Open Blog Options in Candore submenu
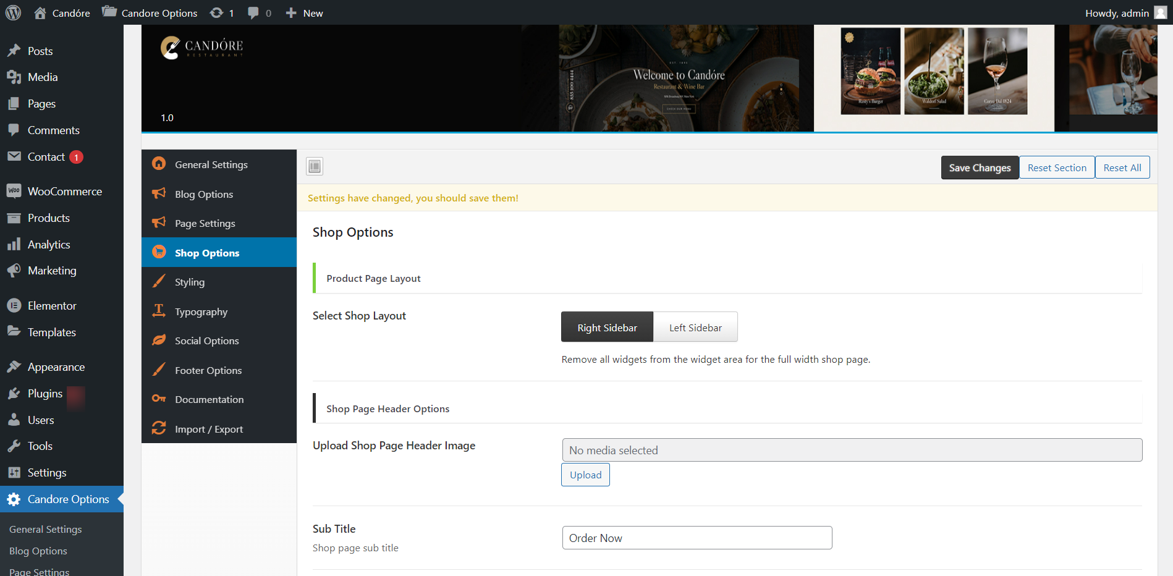The width and height of the screenshot is (1173, 576). [38, 551]
